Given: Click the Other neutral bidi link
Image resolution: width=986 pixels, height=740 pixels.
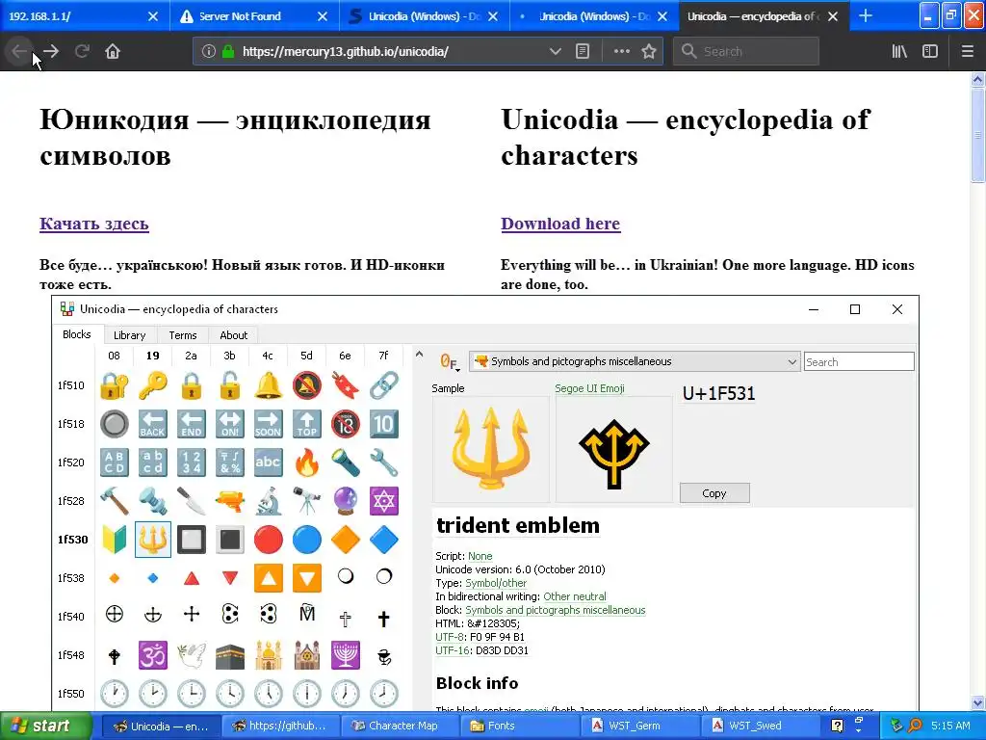Looking at the screenshot, I should (575, 596).
